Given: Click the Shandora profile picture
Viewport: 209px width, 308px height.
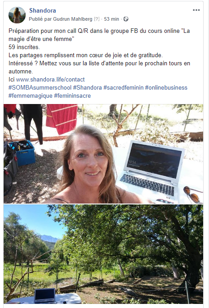Looking at the screenshot, I should pos(17,15).
